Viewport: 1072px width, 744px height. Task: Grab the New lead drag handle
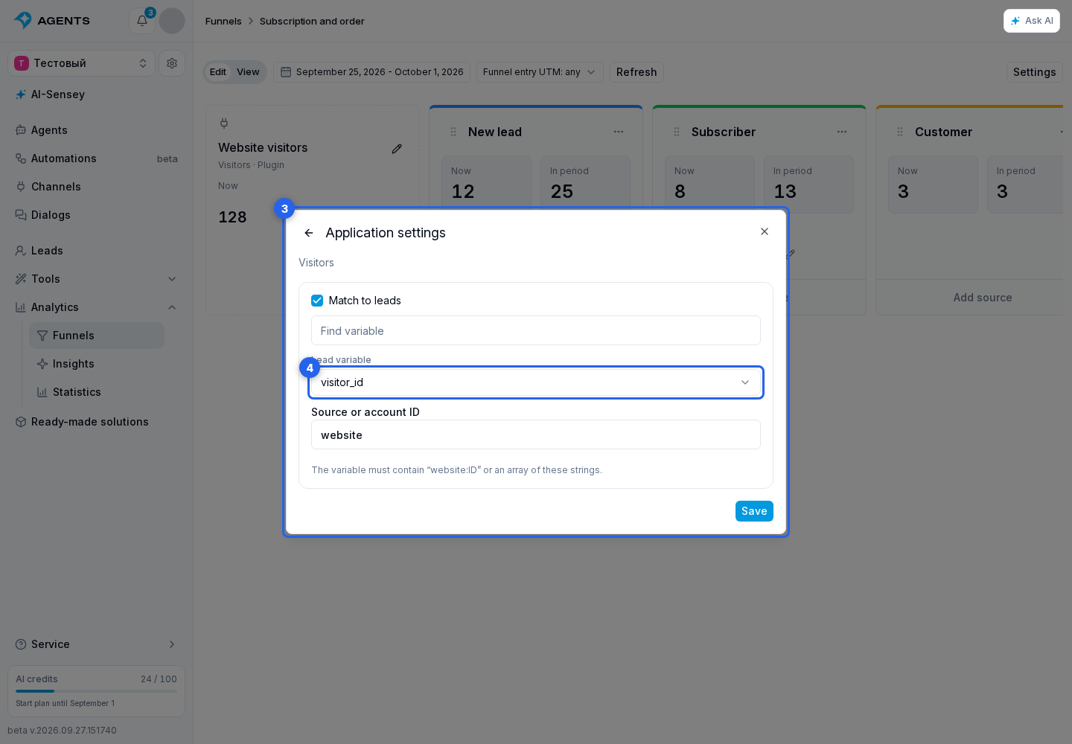click(x=453, y=132)
